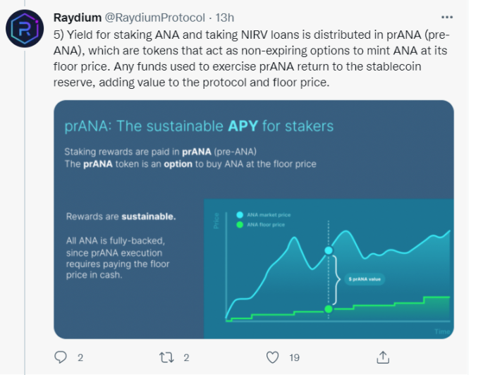Image resolution: width=483 pixels, height=375 pixels.
Task: Open the tweet's more options menu
Action: (x=447, y=17)
